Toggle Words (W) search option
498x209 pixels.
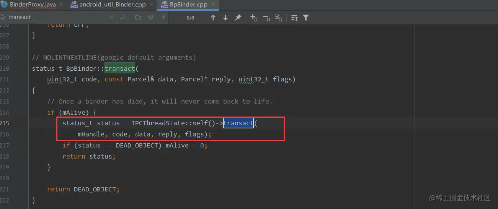tap(150, 17)
